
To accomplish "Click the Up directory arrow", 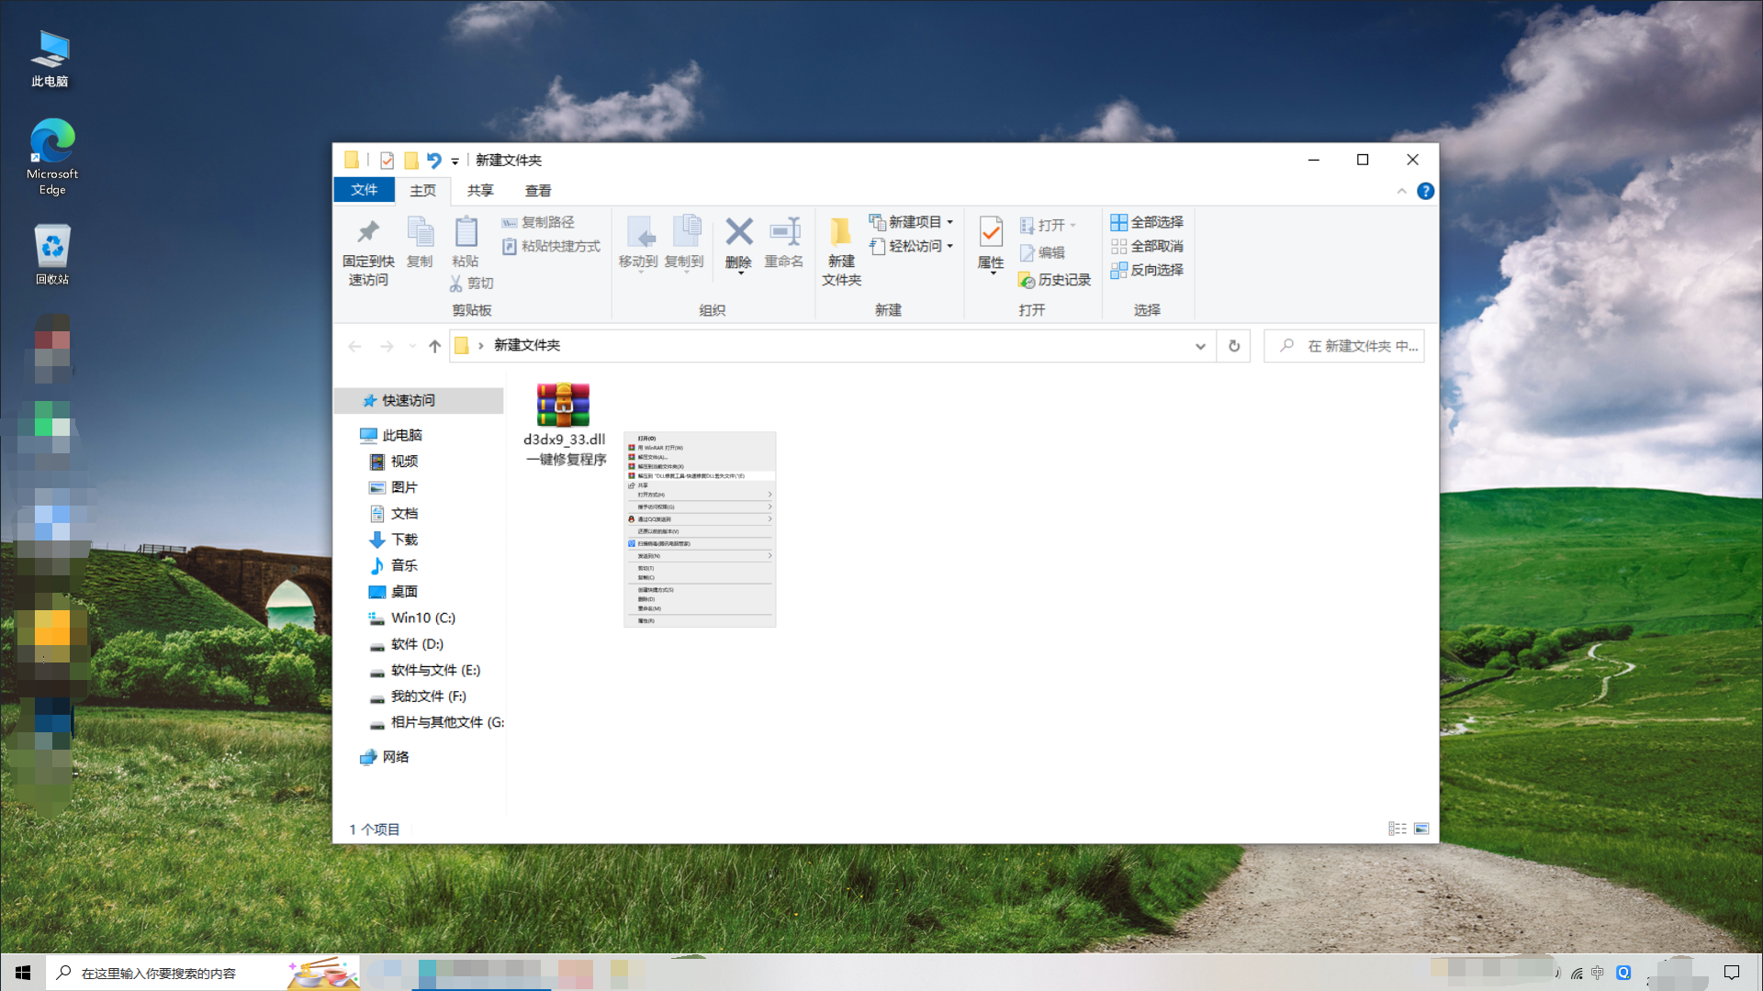I will click(x=434, y=346).
